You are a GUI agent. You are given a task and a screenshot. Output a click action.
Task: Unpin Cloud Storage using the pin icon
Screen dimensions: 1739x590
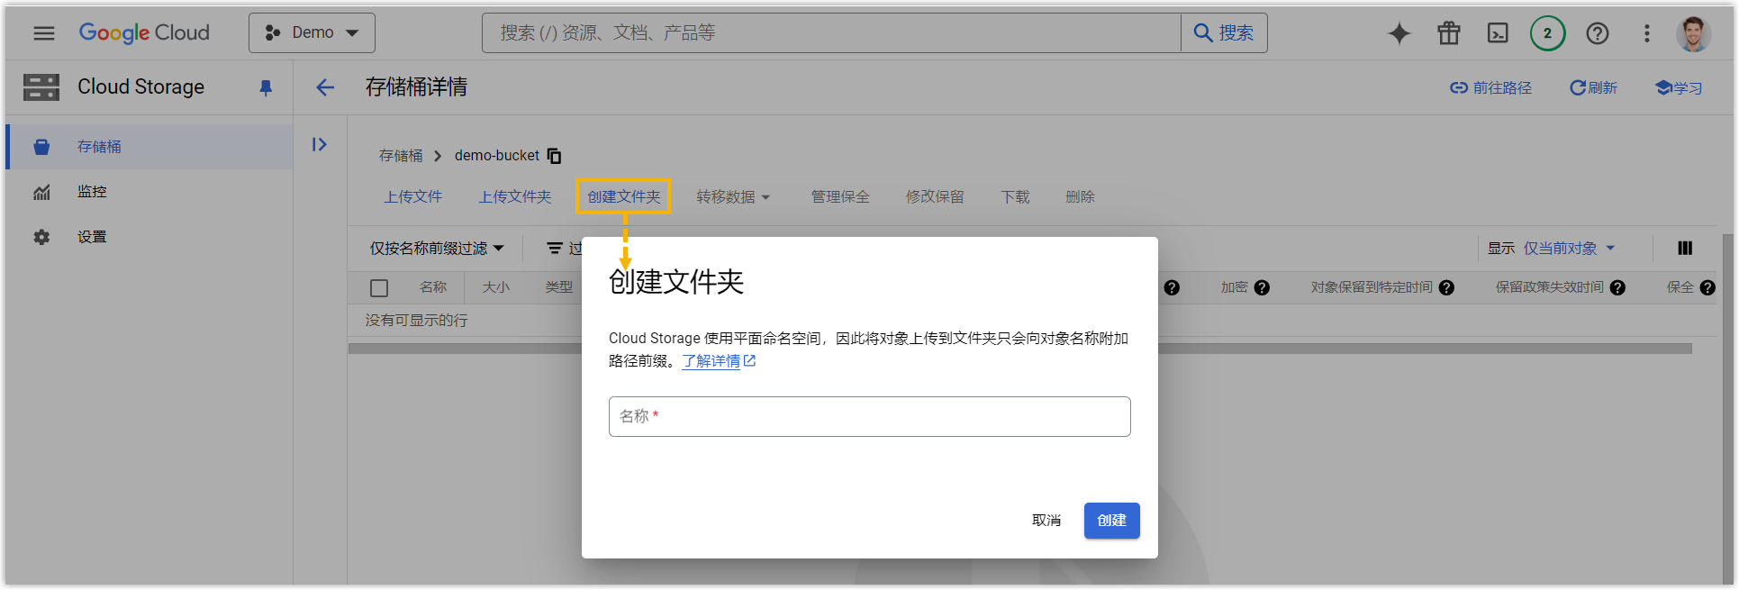pyautogui.click(x=266, y=87)
